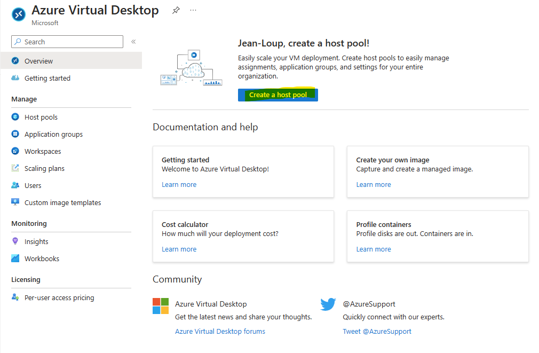The width and height of the screenshot is (539, 353).
Task: Click the Cost calculator card title
Action: tap(185, 224)
